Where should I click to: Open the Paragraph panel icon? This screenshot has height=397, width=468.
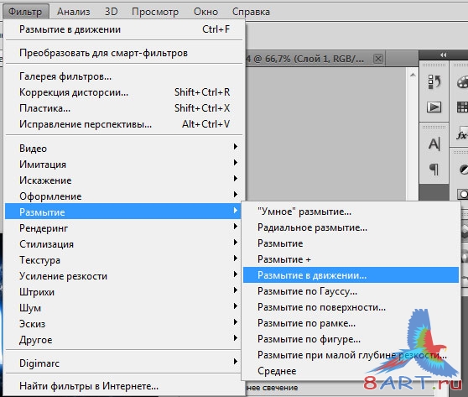(x=434, y=169)
